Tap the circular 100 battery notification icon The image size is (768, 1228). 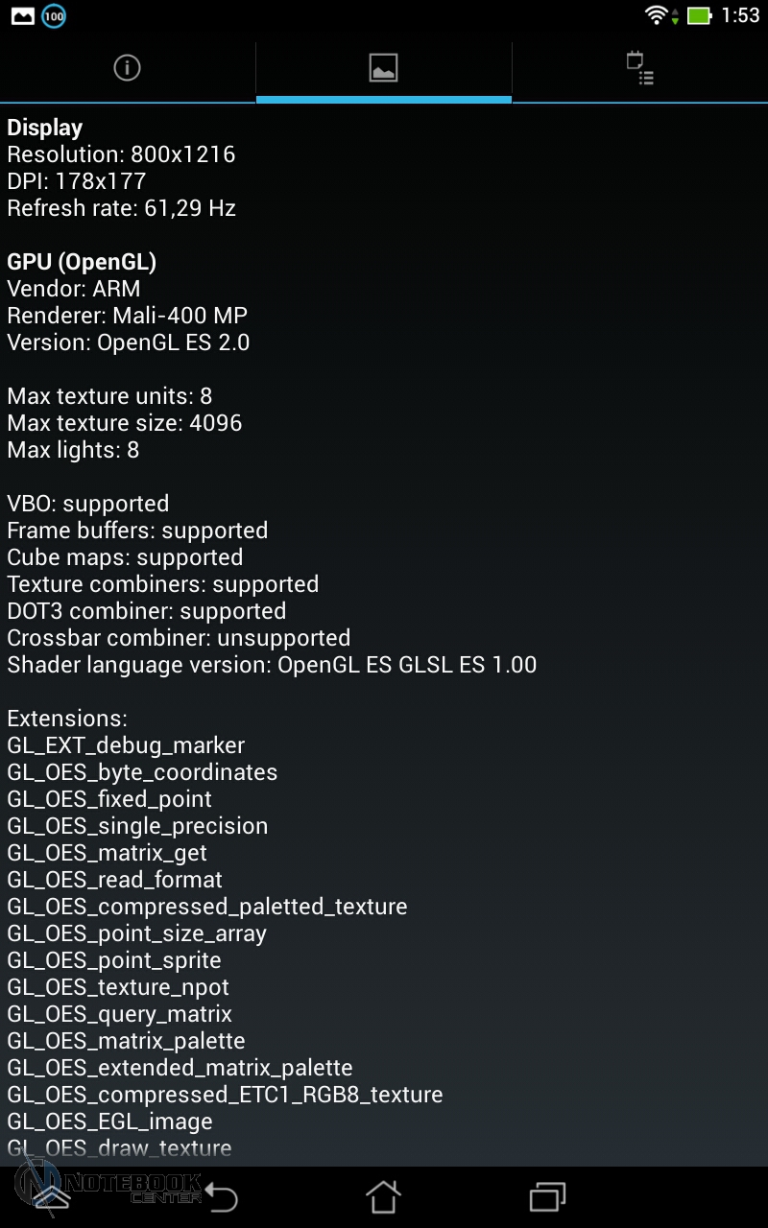click(54, 15)
